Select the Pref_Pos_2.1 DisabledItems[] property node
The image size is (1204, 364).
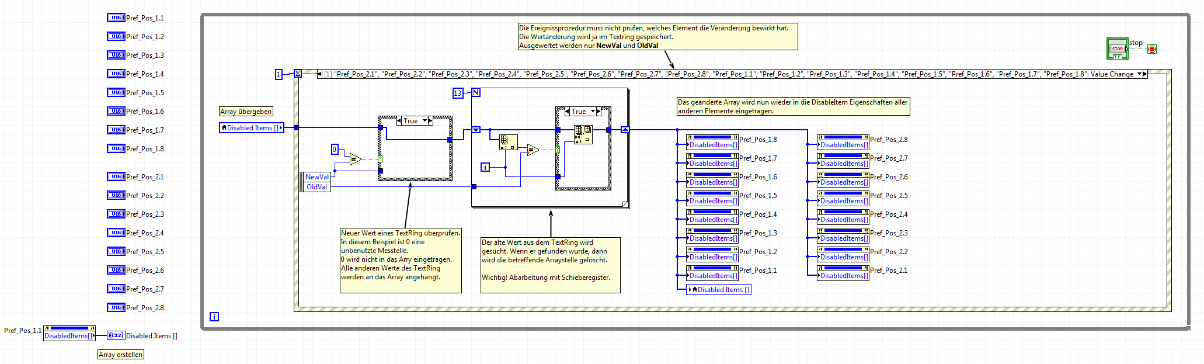(x=843, y=273)
